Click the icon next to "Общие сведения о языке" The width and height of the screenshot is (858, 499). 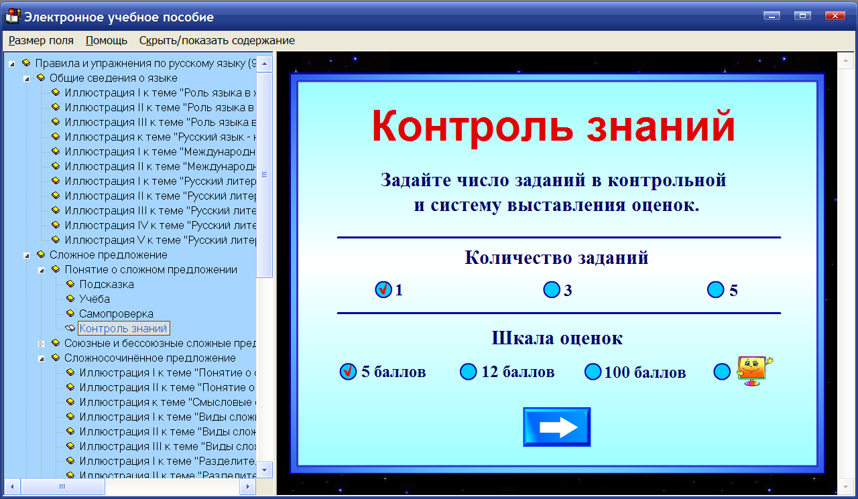tap(42, 78)
